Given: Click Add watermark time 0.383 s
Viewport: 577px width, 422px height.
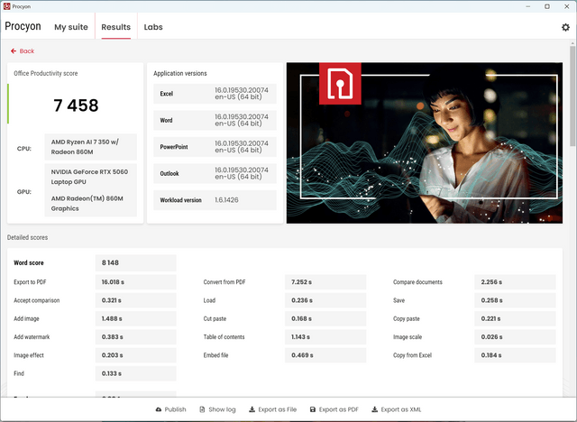Looking at the screenshot, I should point(135,337).
